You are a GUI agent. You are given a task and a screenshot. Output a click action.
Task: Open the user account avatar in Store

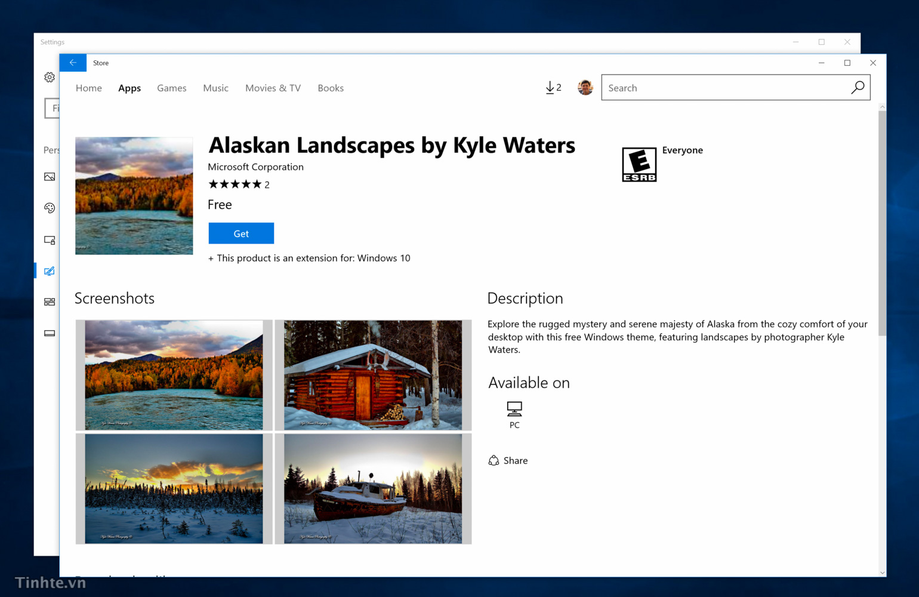pyautogui.click(x=585, y=88)
